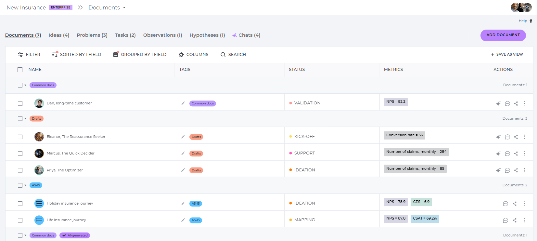Share Eleanor, The Reassurance Seeker document
Image resolution: width=537 pixels, height=241 pixels.
coord(516,137)
